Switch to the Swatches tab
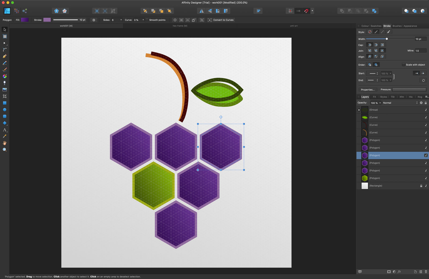 376,26
